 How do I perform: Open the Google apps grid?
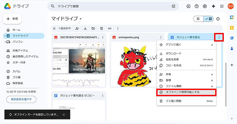click(222, 6)
